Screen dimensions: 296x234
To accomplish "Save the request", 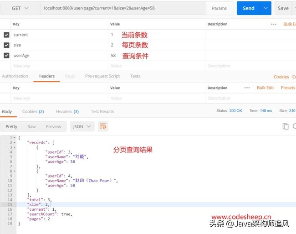I will tap(283, 8).
